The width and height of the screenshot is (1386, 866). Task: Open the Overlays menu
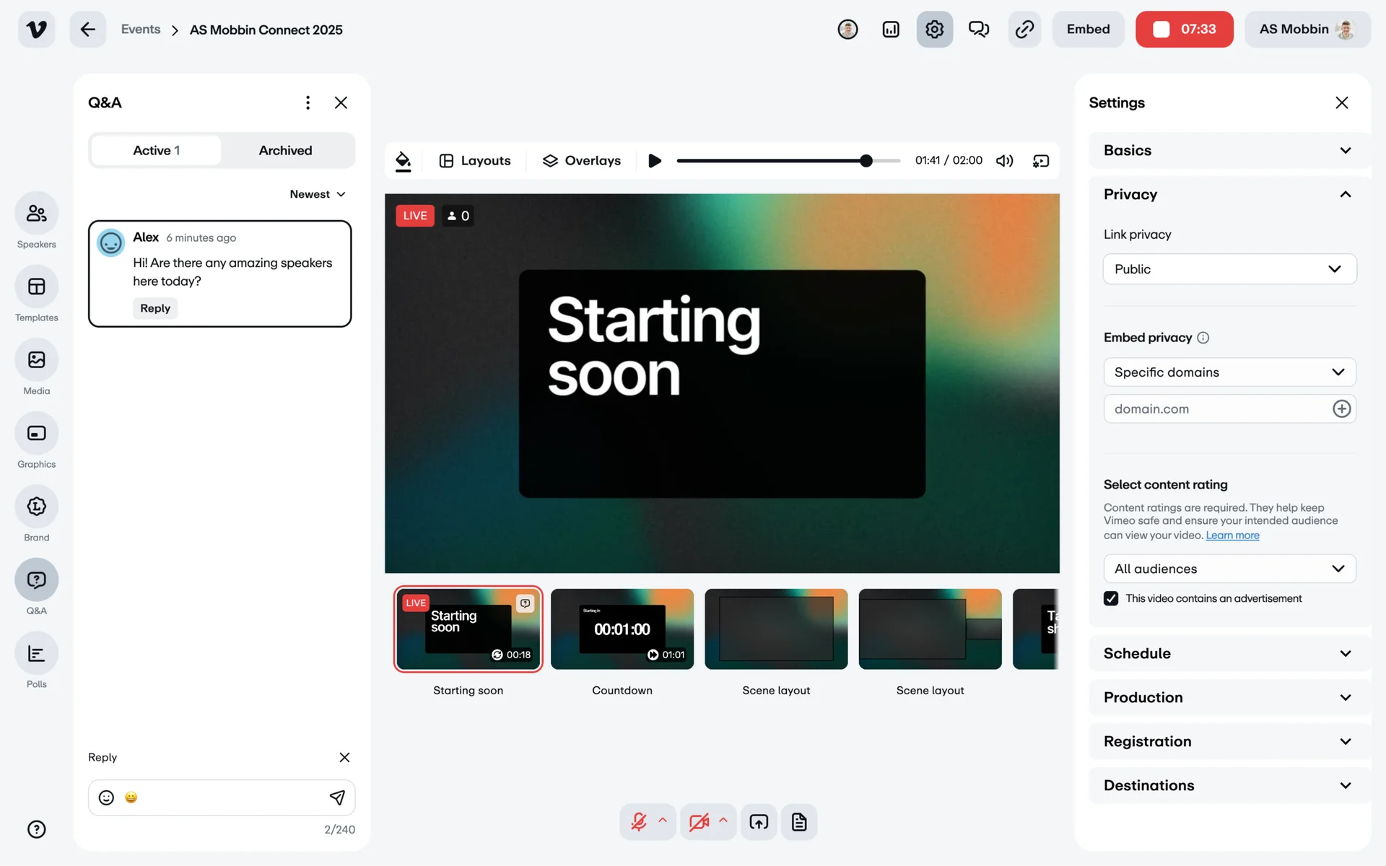[582, 160]
